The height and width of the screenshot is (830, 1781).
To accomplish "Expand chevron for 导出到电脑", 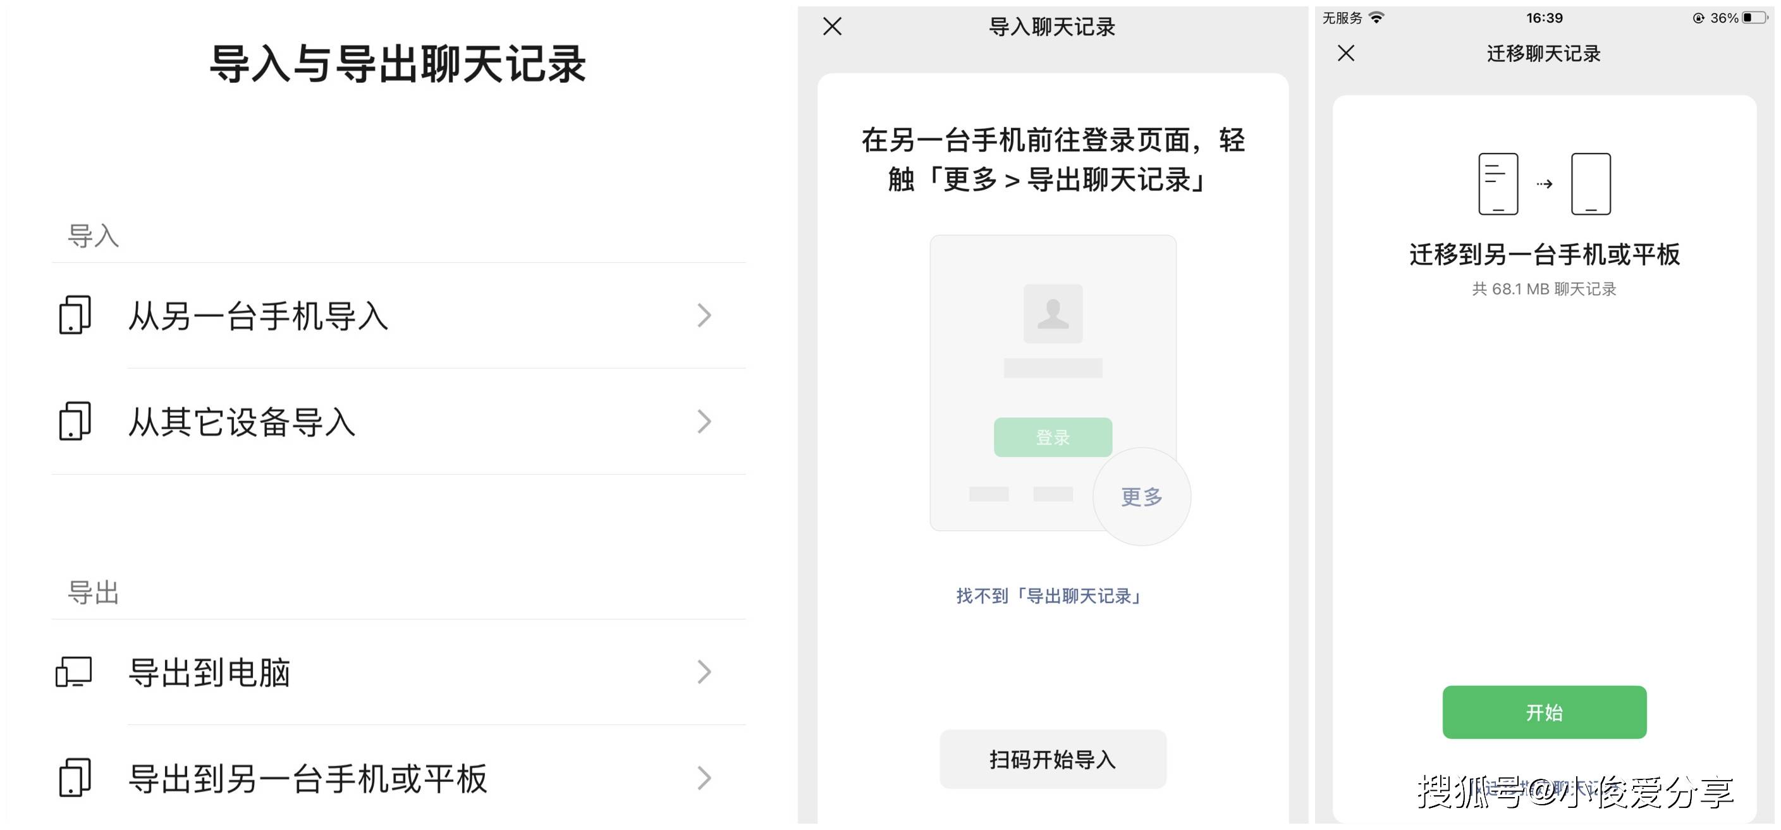I will pos(704,672).
